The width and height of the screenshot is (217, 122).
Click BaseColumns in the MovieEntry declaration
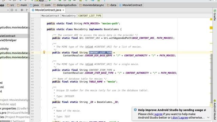(111, 29)
